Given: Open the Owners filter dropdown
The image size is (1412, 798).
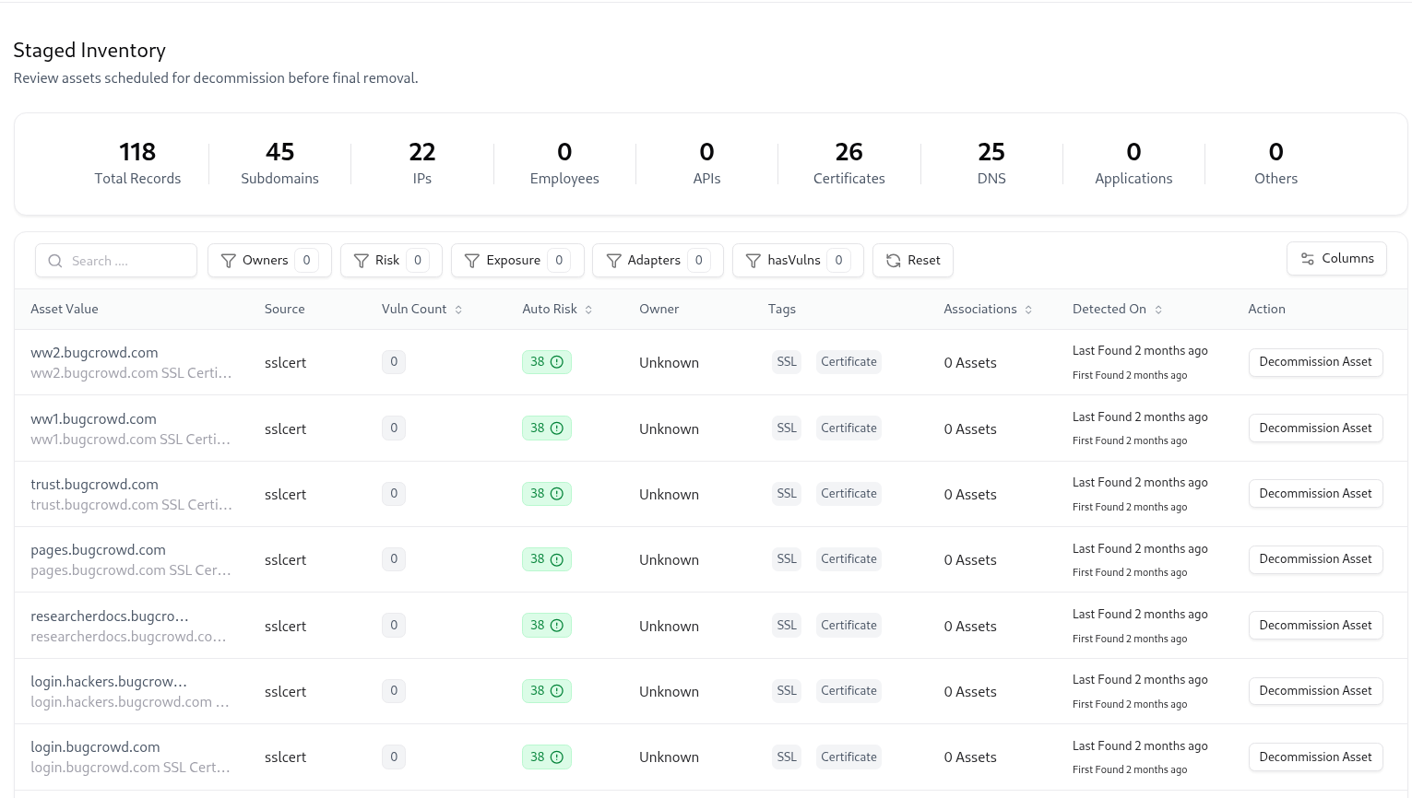Looking at the screenshot, I should [269, 261].
